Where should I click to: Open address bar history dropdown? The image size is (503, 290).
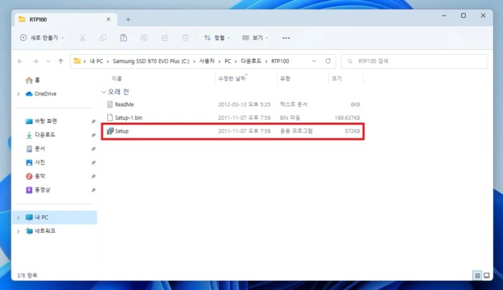[x=314, y=61]
